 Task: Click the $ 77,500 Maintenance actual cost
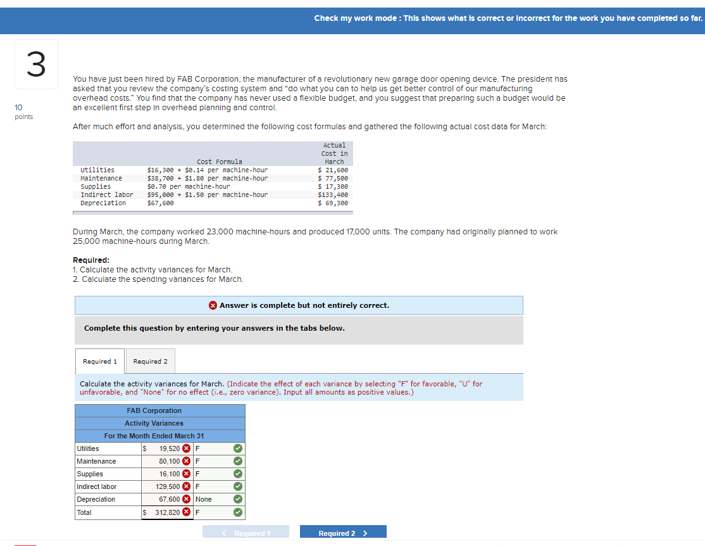[333, 178]
